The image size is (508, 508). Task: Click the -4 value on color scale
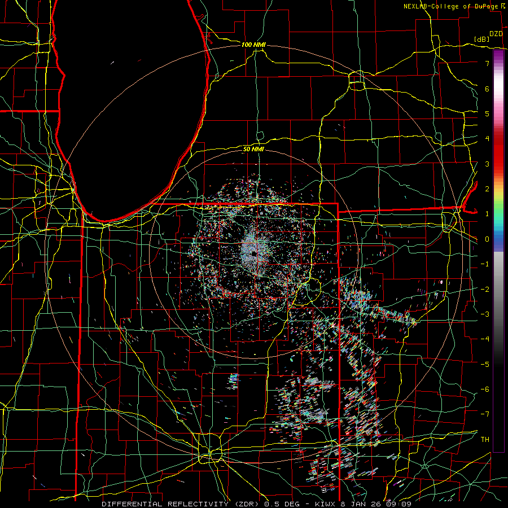click(x=485, y=339)
